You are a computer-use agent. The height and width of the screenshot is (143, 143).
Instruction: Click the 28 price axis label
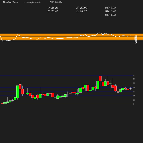[x=134, y=88]
